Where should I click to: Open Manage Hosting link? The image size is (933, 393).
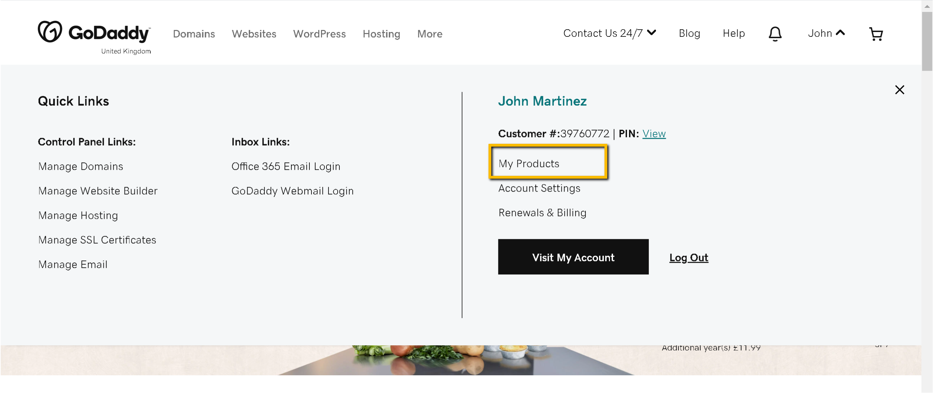tap(78, 215)
